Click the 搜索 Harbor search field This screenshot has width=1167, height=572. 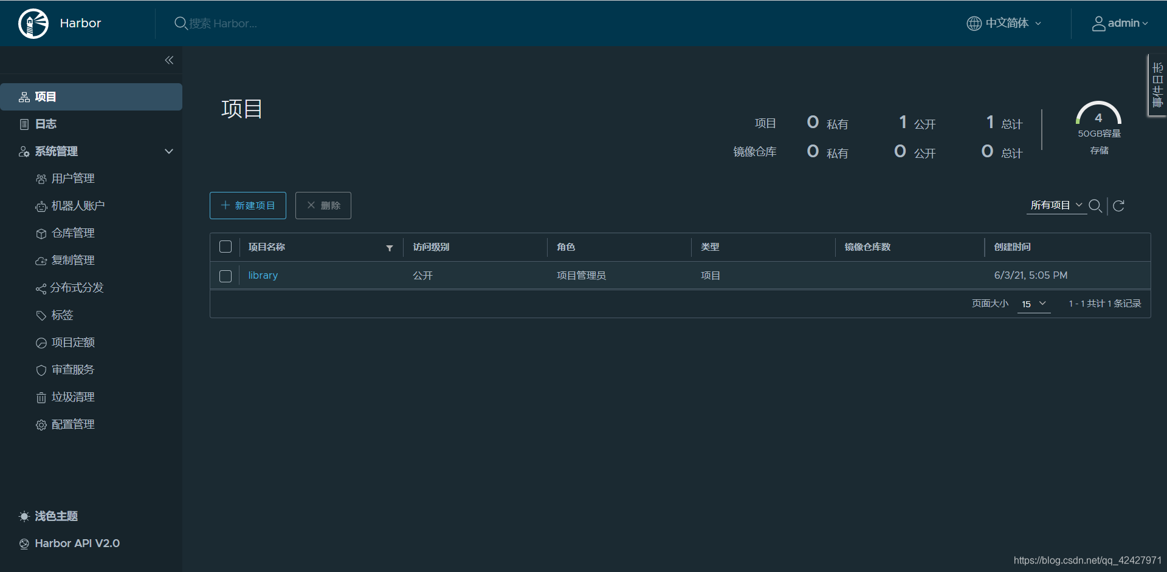pos(223,23)
